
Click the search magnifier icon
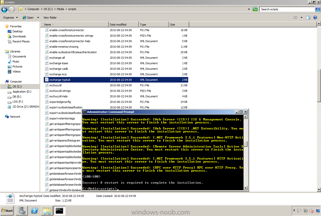pos(318,9)
